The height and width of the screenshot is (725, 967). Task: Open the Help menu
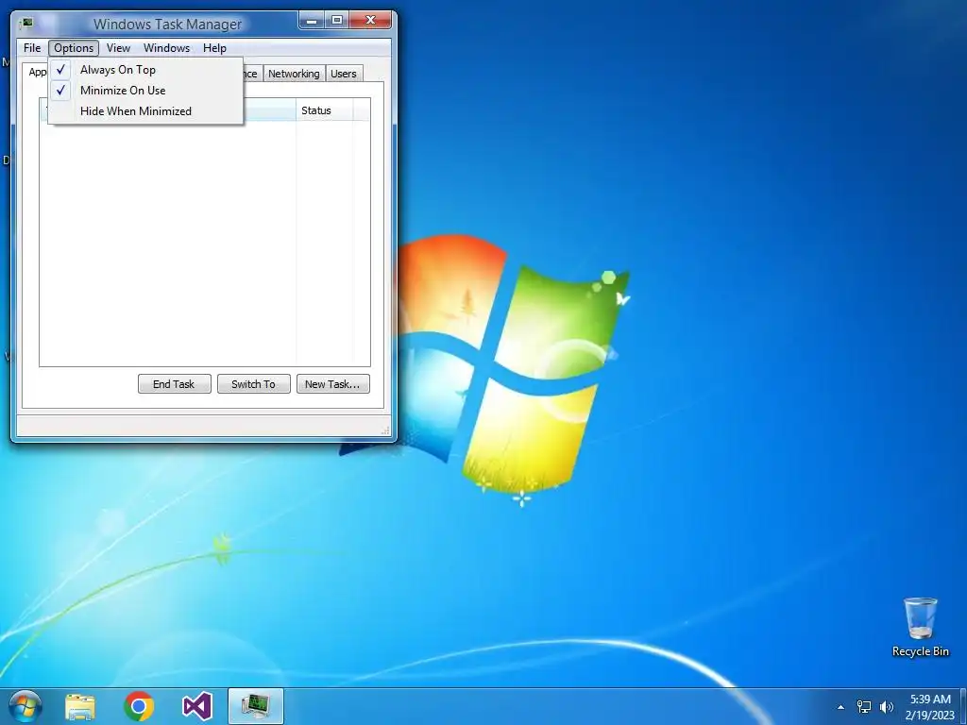click(214, 48)
